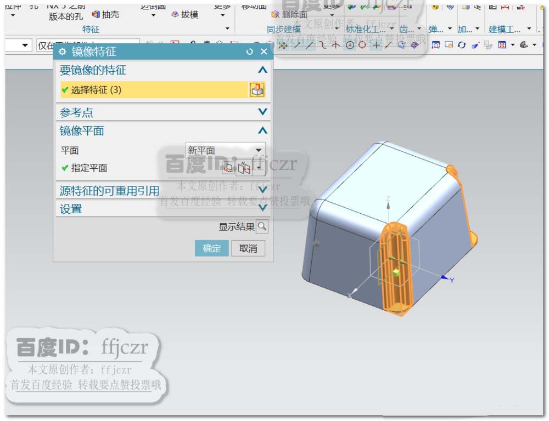Close the 镜像特征 dialog
This screenshot has height=421, width=549.
[x=264, y=52]
